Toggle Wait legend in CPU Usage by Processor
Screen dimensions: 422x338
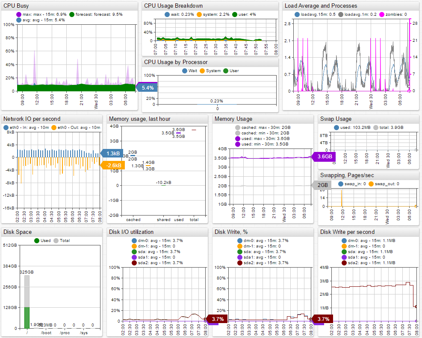pos(185,71)
